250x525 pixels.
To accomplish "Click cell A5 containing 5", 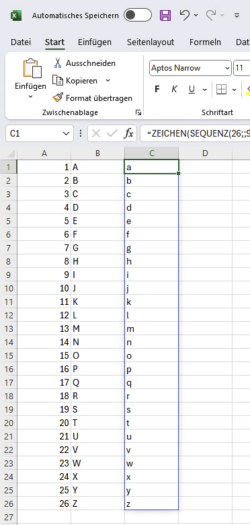I will click(44, 221).
